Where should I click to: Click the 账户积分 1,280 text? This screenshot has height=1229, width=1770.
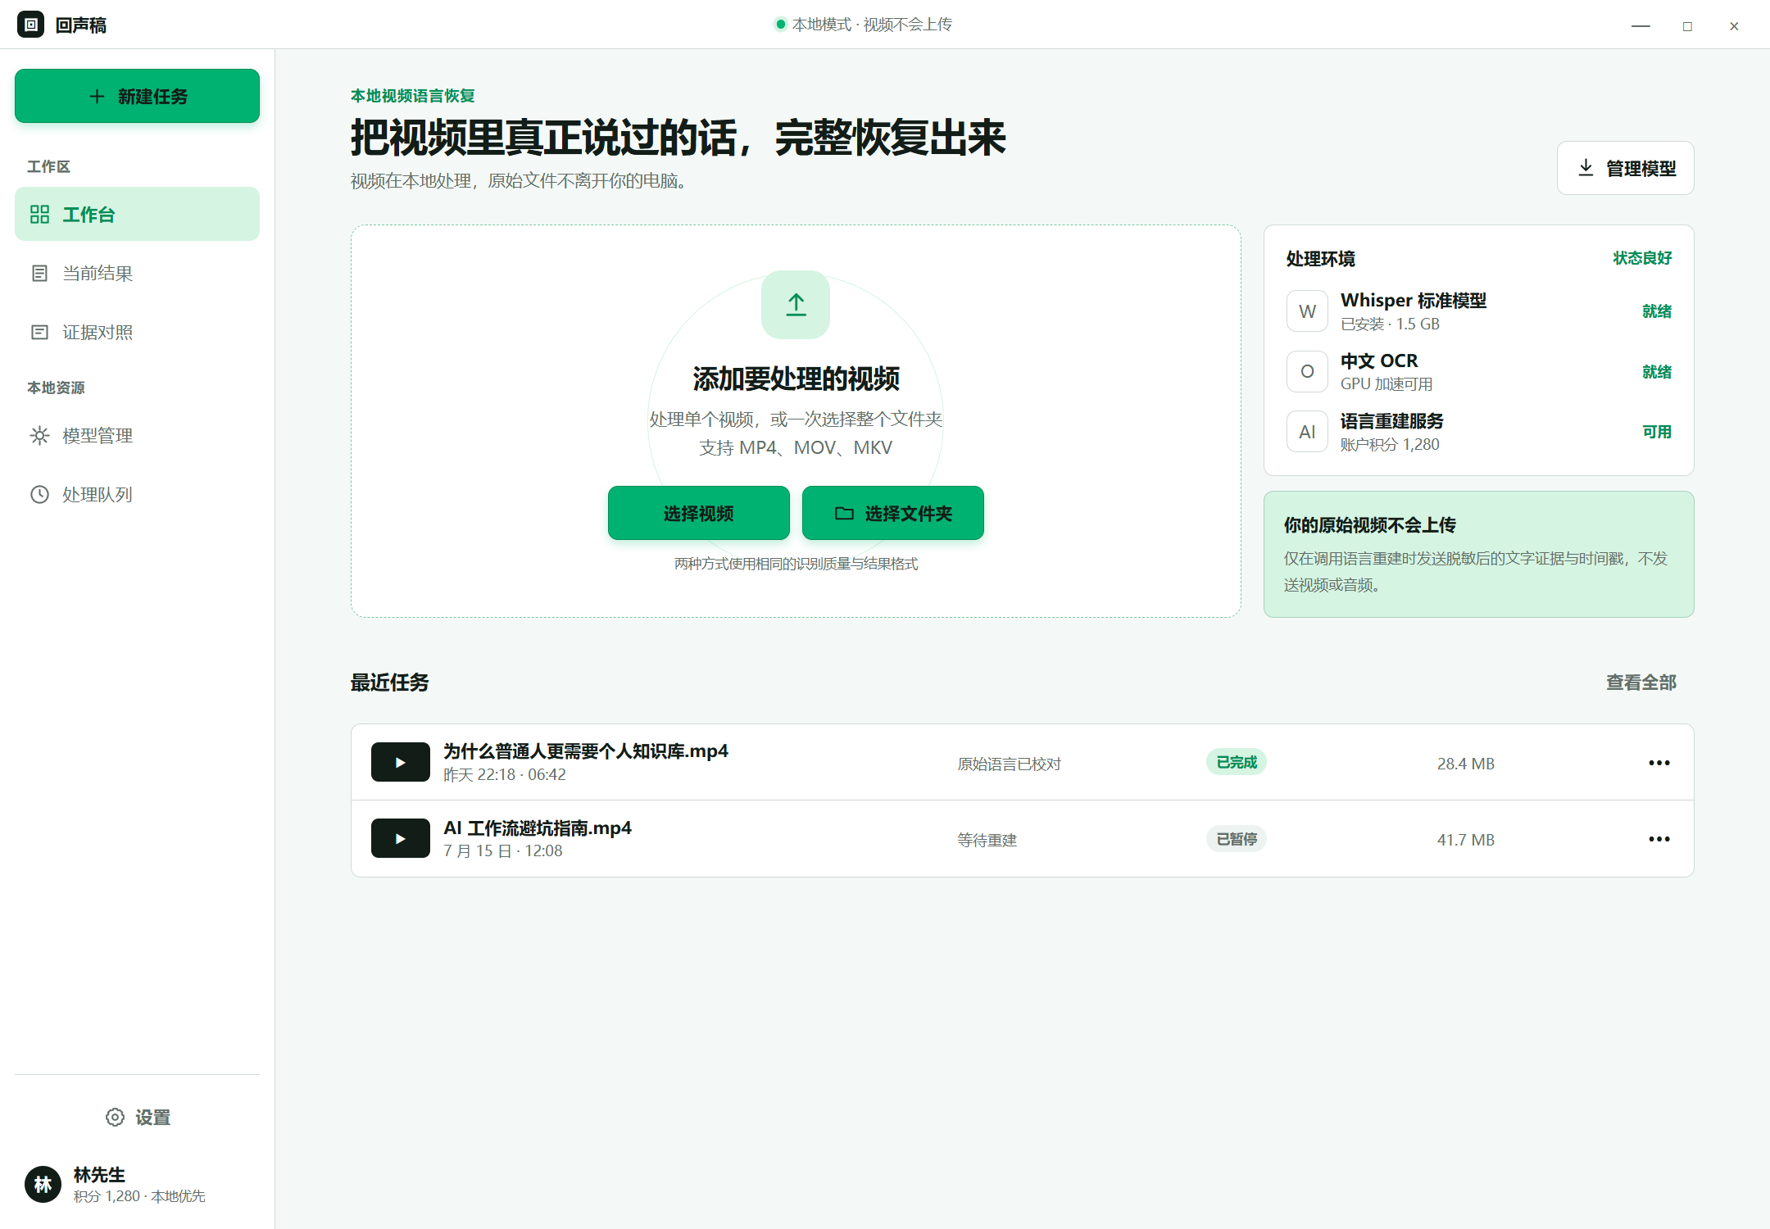click(x=1390, y=444)
